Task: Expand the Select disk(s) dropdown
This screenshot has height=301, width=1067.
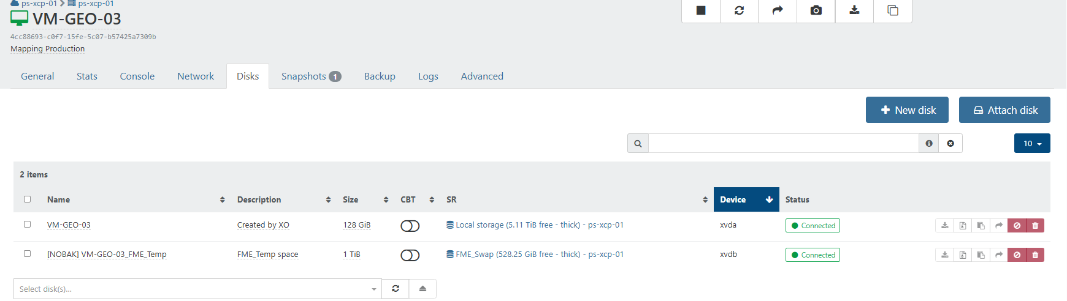Action: click(x=197, y=289)
